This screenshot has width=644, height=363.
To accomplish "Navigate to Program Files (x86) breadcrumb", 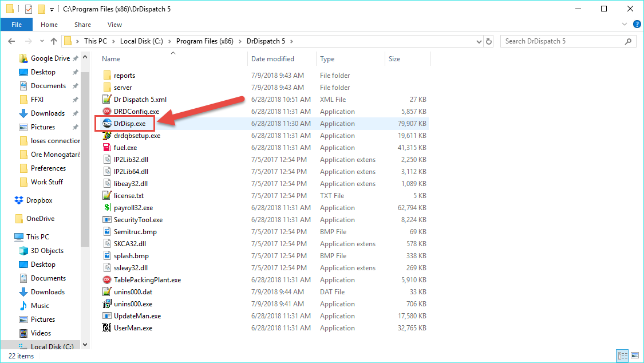I will (204, 41).
